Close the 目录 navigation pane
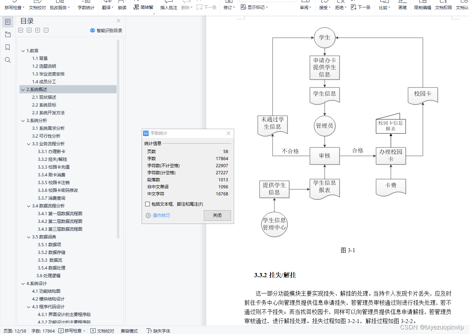 (118, 21)
